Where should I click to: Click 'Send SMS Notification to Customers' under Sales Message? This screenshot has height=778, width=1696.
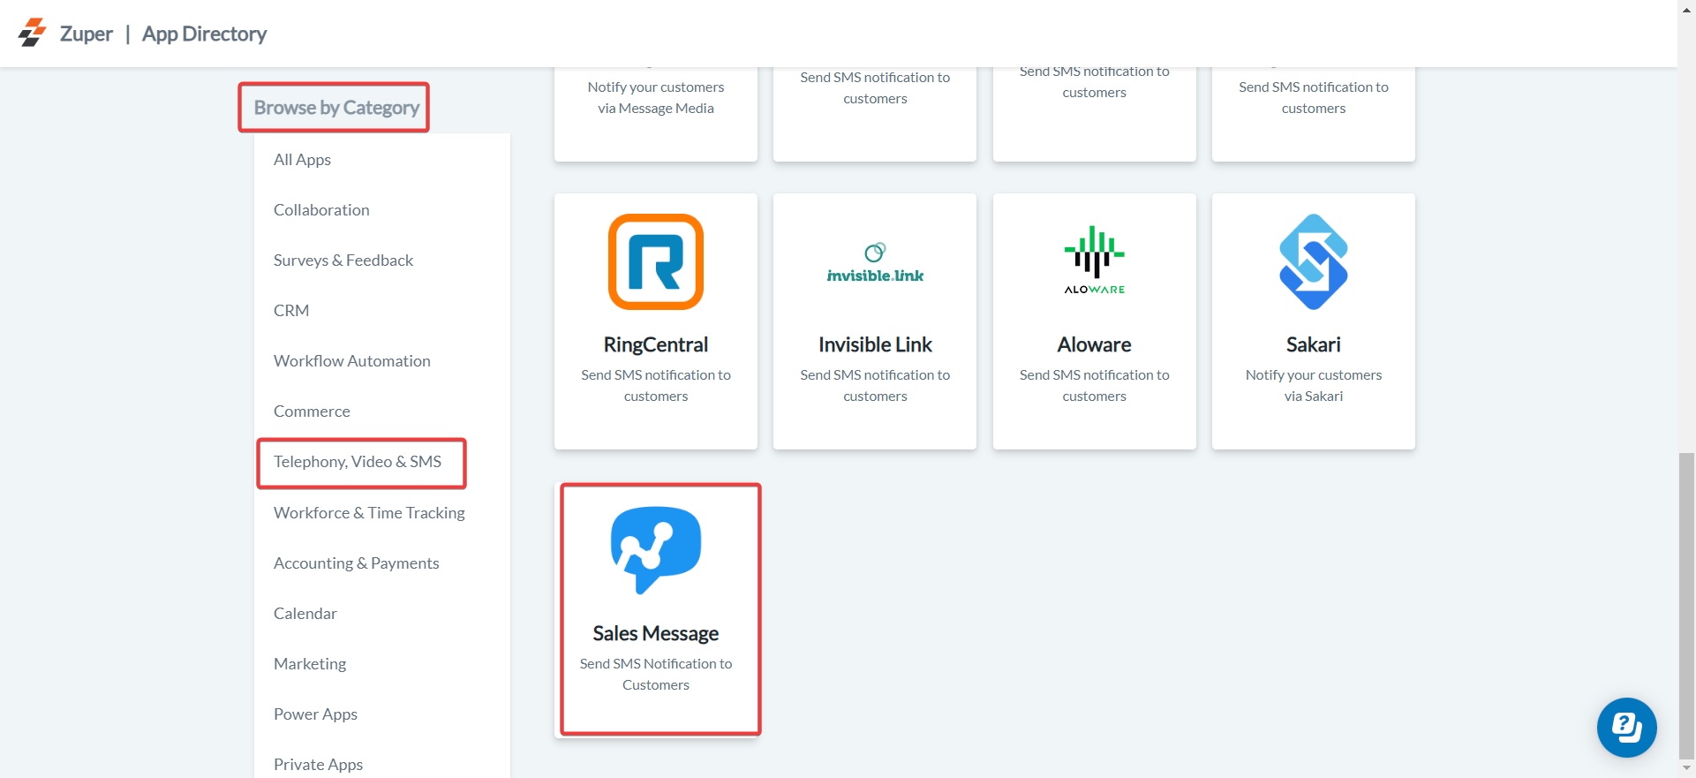tap(656, 675)
